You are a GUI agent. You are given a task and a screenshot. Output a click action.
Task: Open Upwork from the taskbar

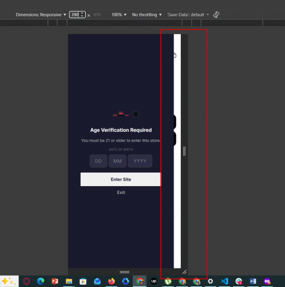point(154,281)
